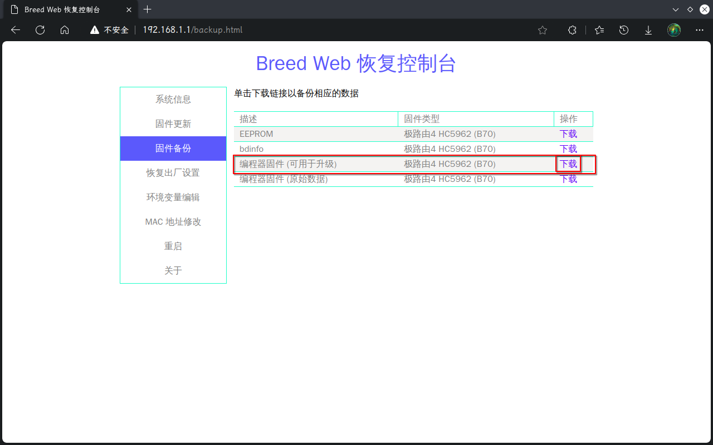Screen dimensions: 713x445
Task: Open a new browser tab with plus button
Action: (x=147, y=9)
